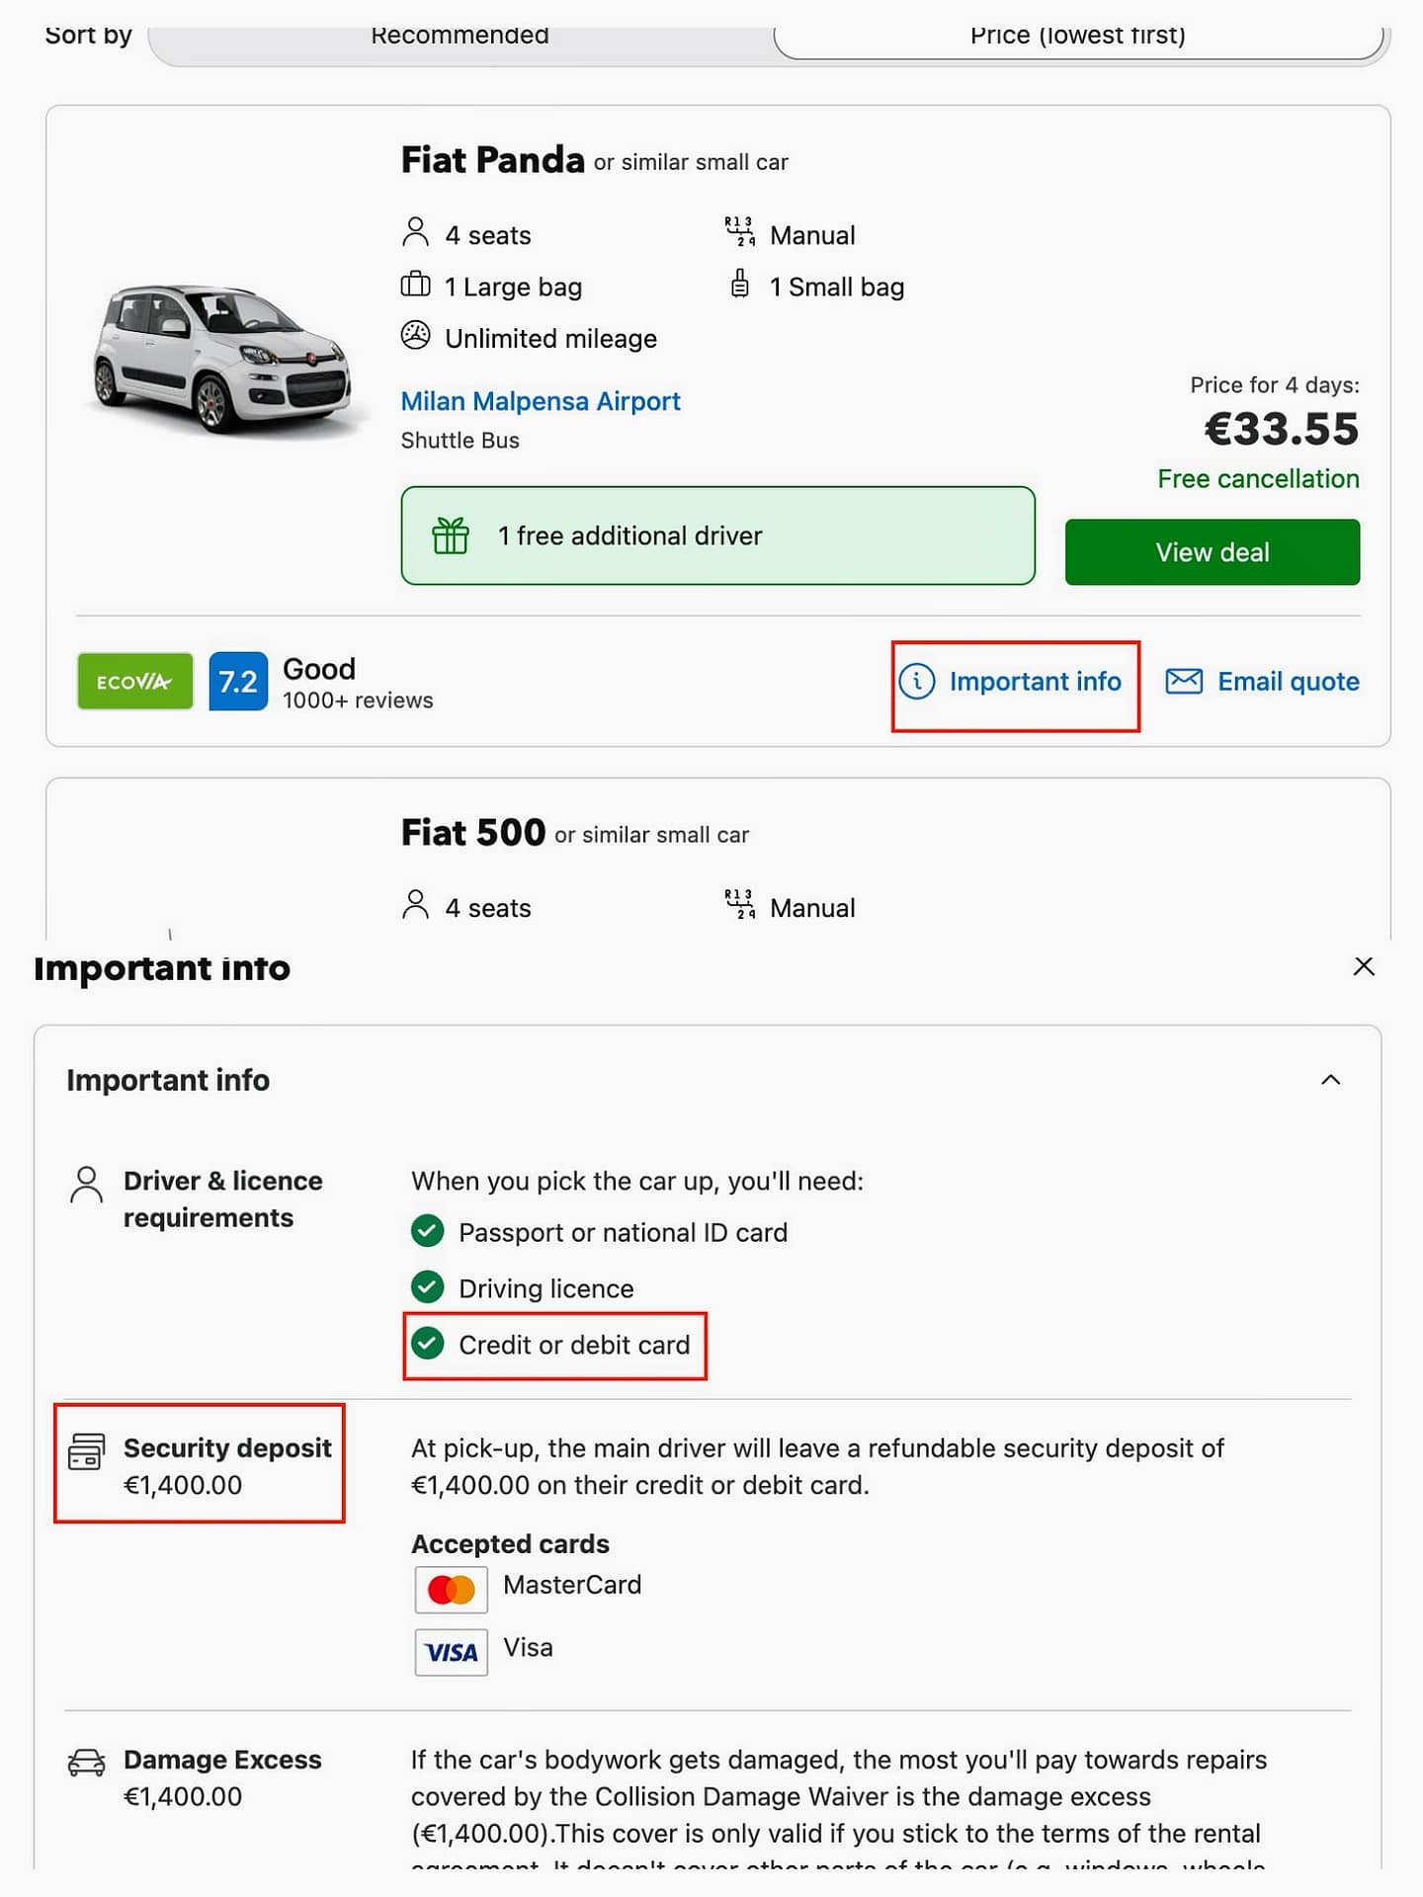Click the green check beside Credit or debit card
1423x1897 pixels.
428,1344
